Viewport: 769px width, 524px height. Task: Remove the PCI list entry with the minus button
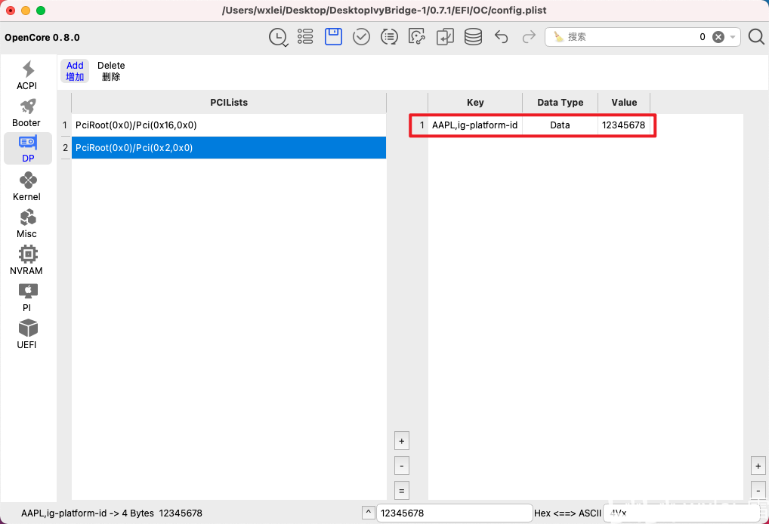point(402,466)
